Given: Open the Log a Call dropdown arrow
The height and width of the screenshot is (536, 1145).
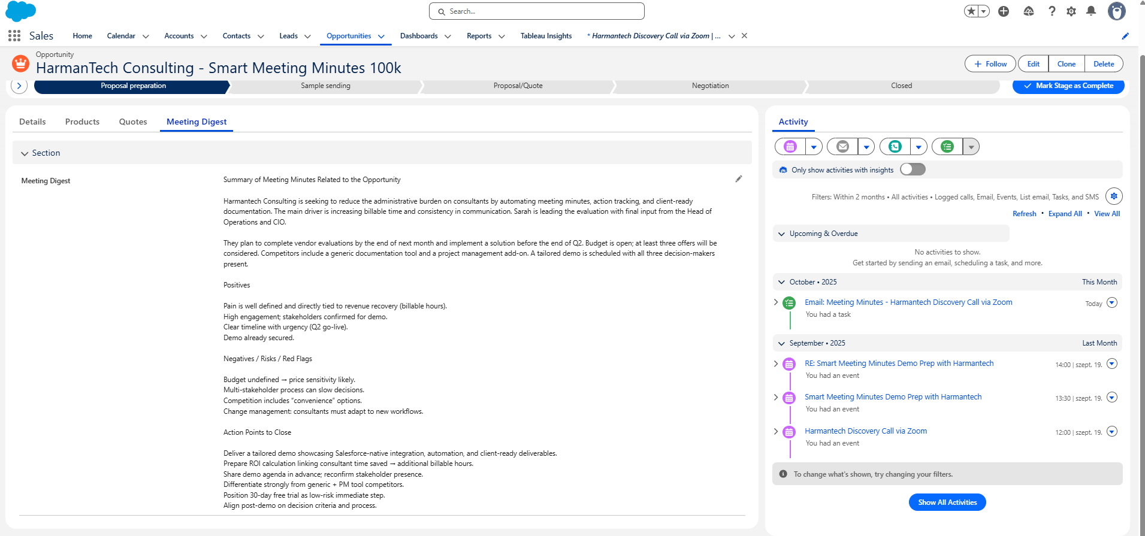Looking at the screenshot, I should (919, 147).
